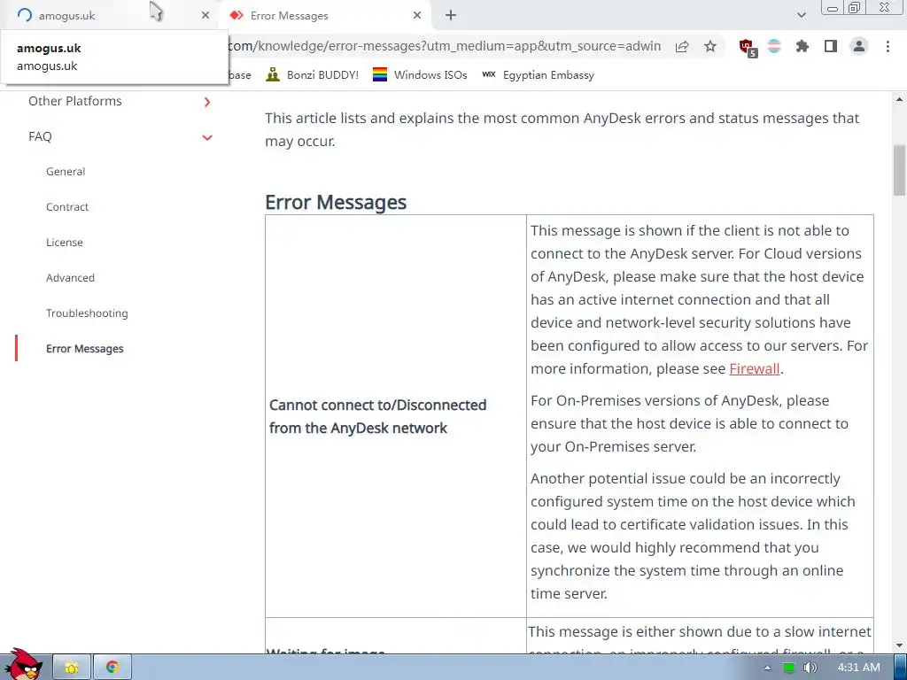Show hidden system tray icons arrow
This screenshot has width=907, height=680.
click(767, 668)
